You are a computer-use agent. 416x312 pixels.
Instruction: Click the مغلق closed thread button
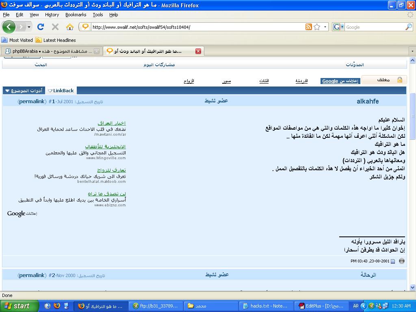[383, 80]
